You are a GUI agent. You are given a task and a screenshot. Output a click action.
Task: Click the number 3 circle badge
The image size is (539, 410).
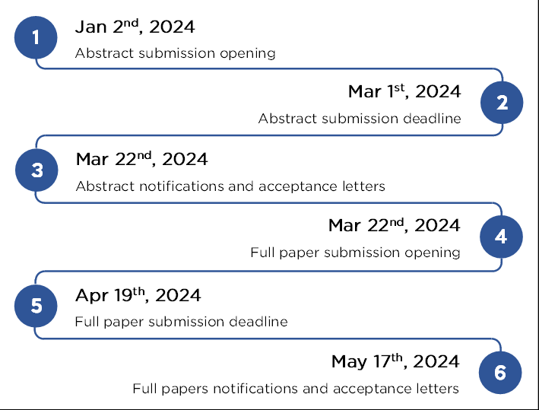click(36, 170)
